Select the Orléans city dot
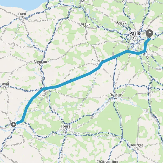 point(116,98)
